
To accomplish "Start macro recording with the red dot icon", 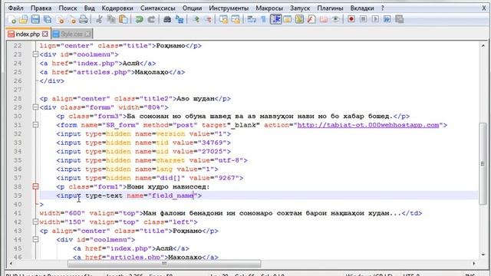I will click(x=351, y=19).
